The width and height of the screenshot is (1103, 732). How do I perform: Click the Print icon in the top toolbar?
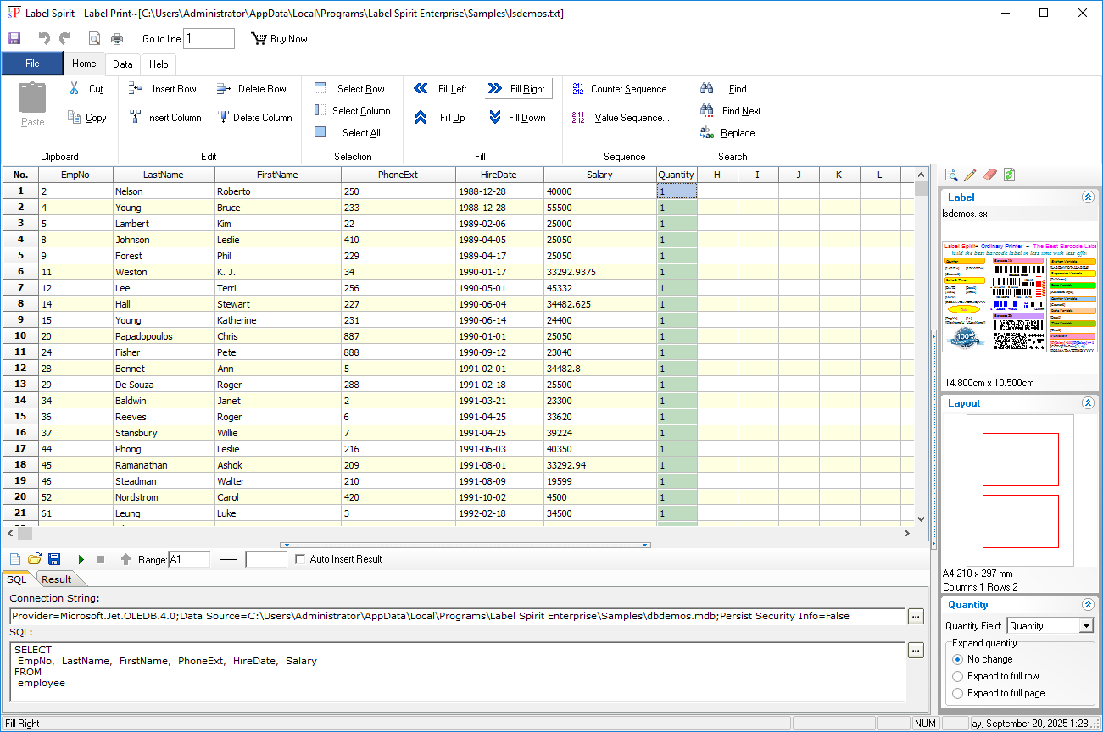click(x=117, y=39)
